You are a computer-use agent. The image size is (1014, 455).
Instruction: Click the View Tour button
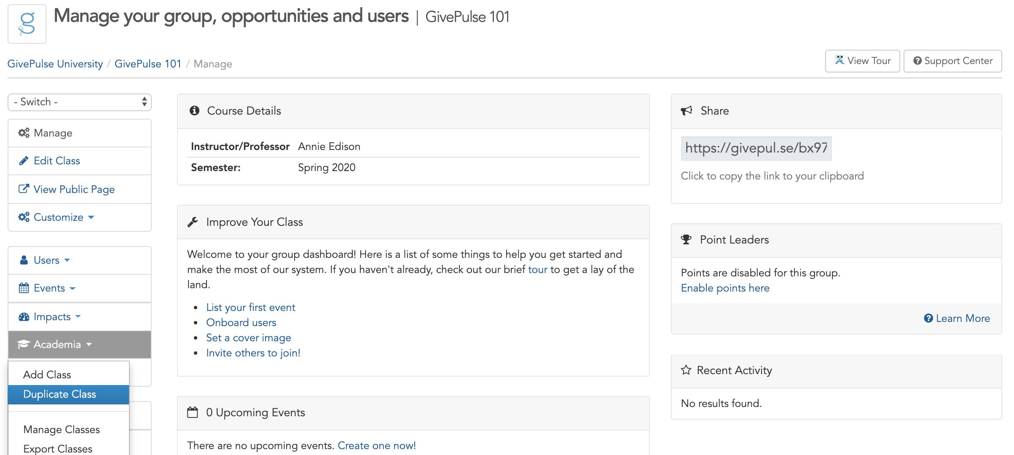[862, 61]
